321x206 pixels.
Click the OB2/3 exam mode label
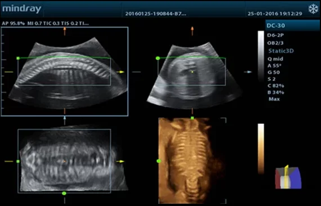pos(275,43)
